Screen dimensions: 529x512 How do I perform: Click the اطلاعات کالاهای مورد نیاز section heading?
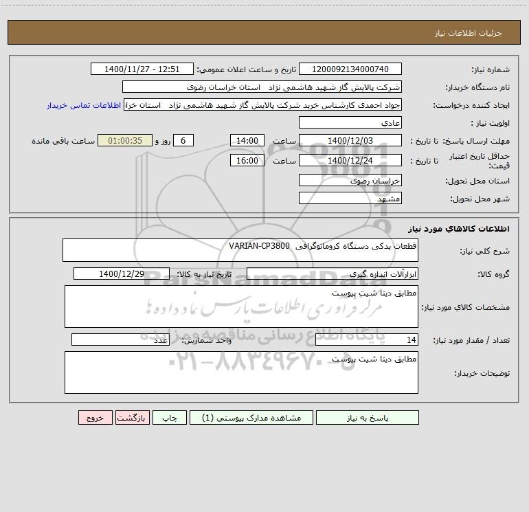click(x=459, y=229)
